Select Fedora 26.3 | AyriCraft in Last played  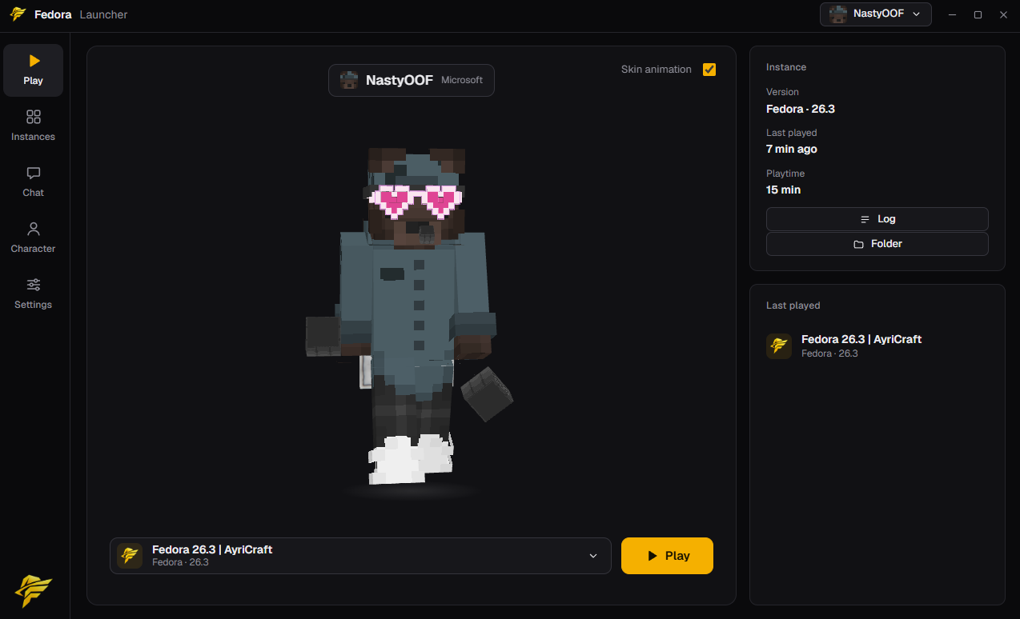[x=877, y=345]
